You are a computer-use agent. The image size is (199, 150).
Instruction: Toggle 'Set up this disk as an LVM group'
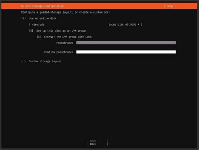point(57,31)
